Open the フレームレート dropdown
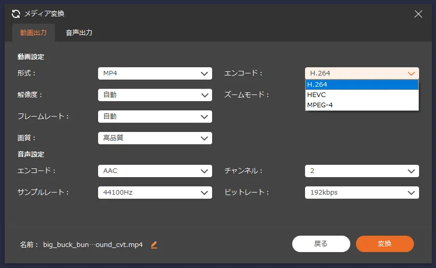Image resolution: width=436 pixels, height=268 pixels. [155, 117]
